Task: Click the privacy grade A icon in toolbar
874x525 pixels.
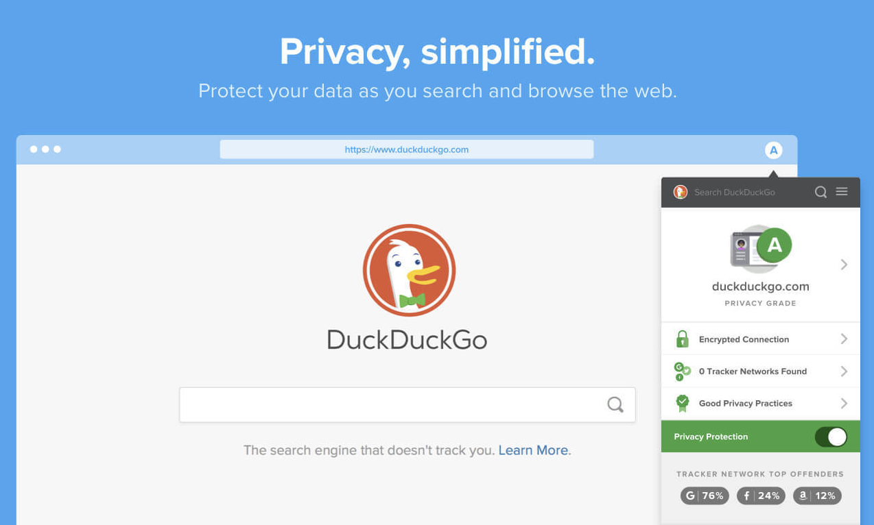Action: [773, 150]
